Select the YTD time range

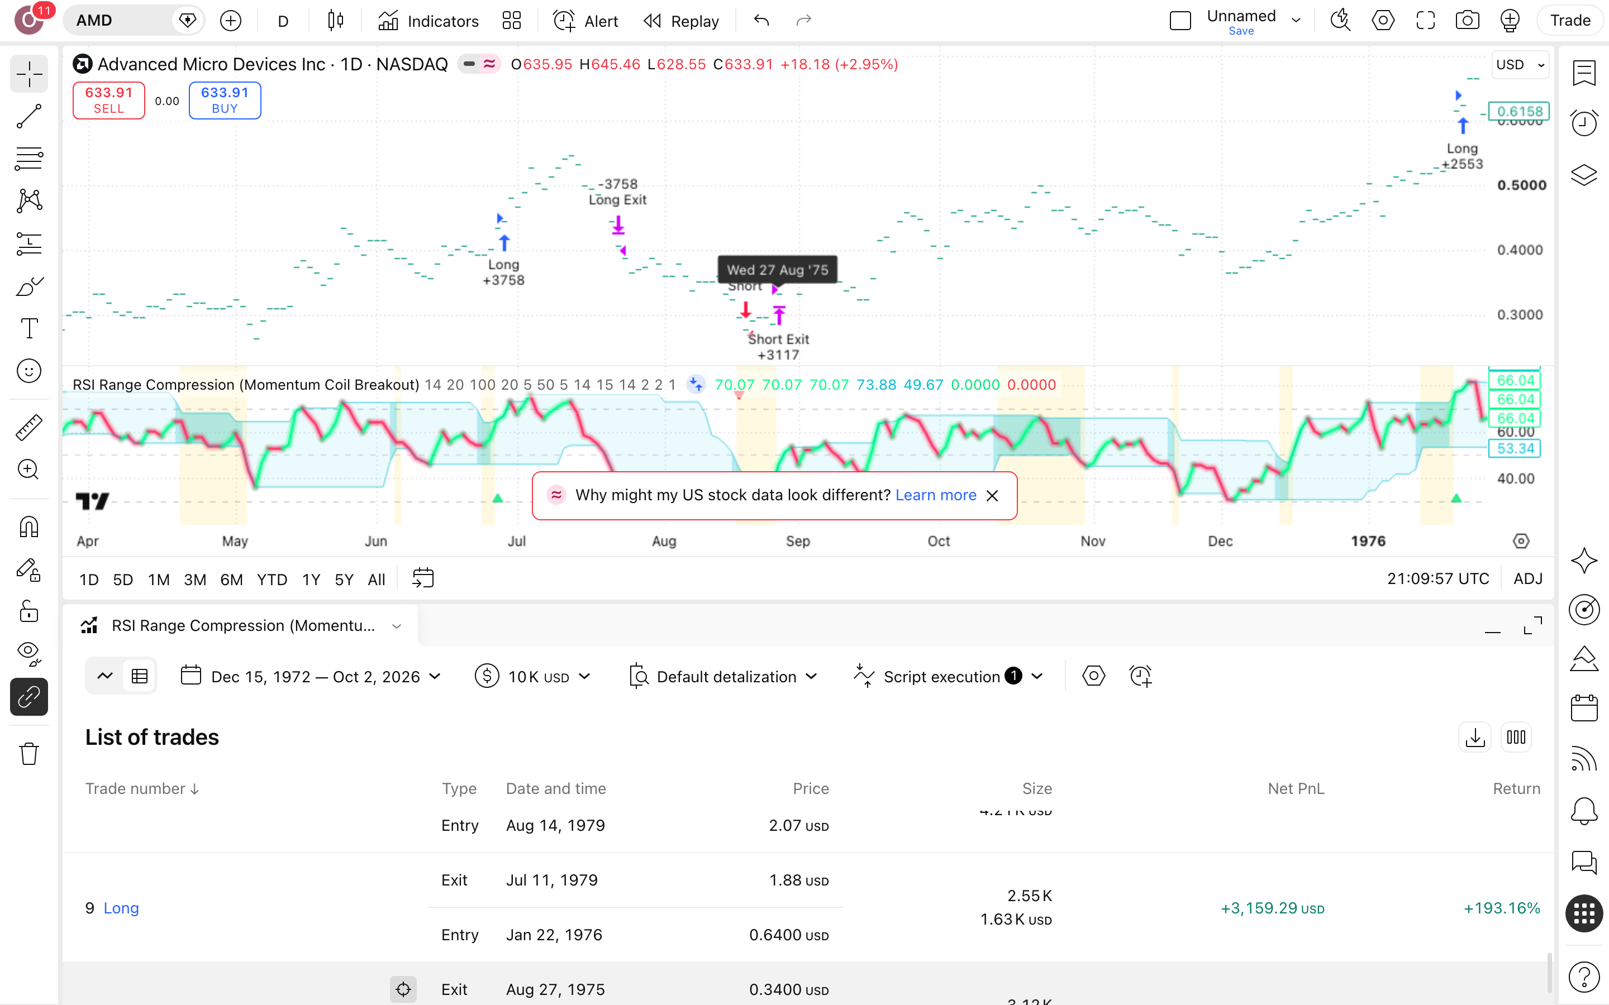click(x=272, y=580)
